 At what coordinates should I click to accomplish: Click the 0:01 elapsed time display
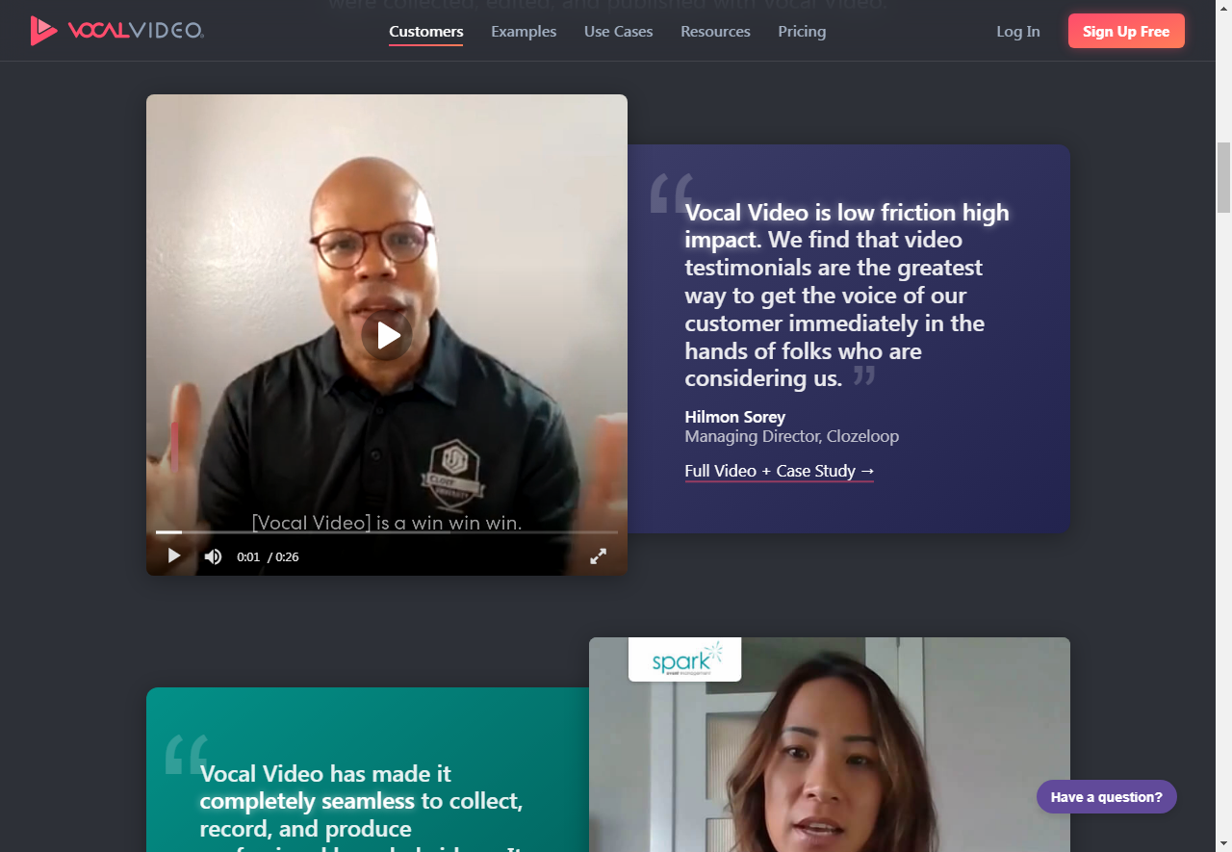(x=248, y=556)
